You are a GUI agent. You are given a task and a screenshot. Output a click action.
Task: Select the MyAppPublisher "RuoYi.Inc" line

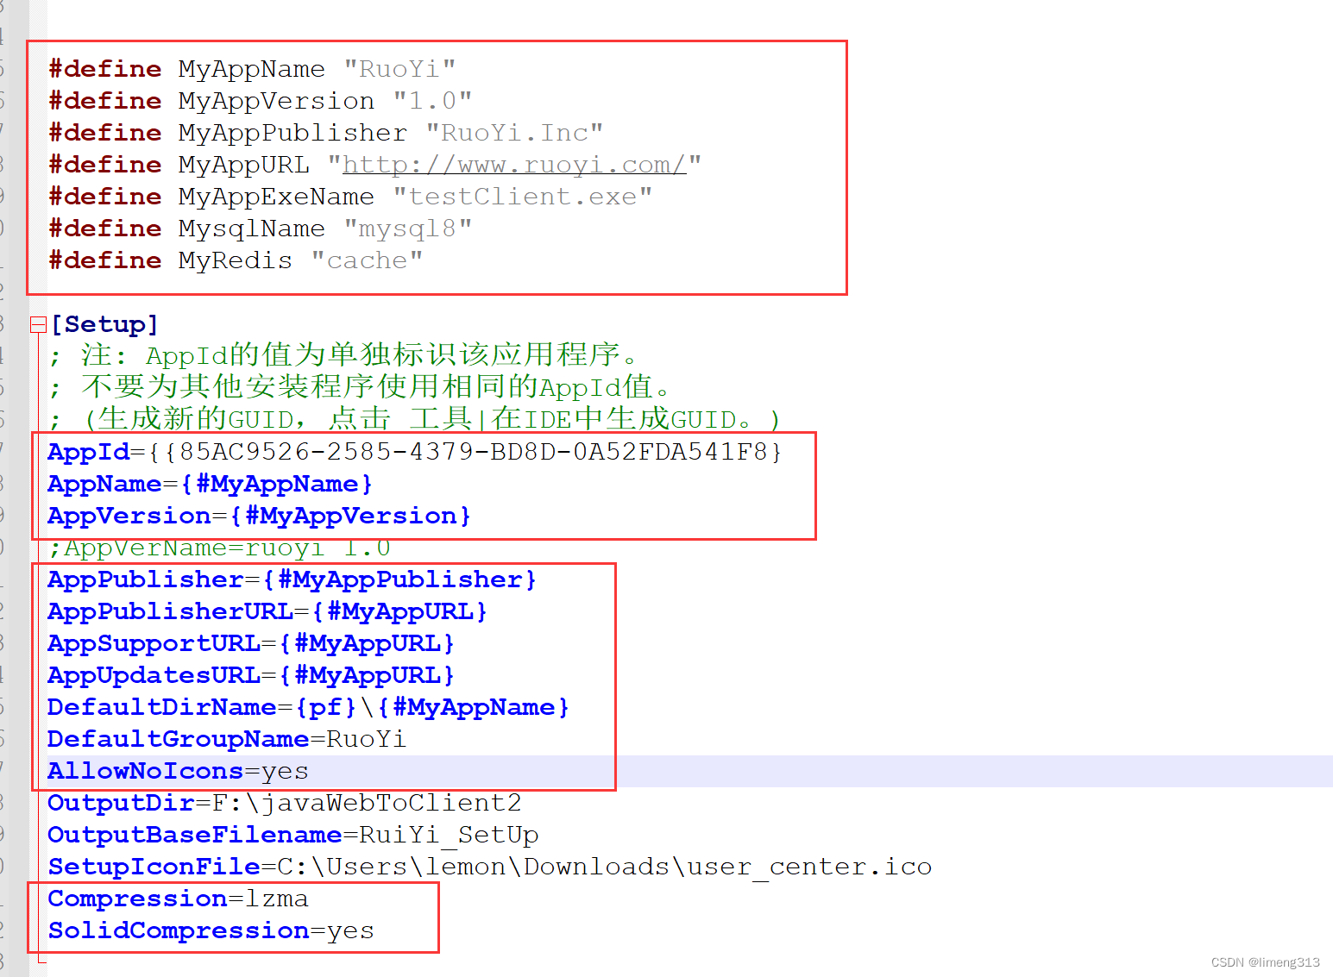pos(326,133)
